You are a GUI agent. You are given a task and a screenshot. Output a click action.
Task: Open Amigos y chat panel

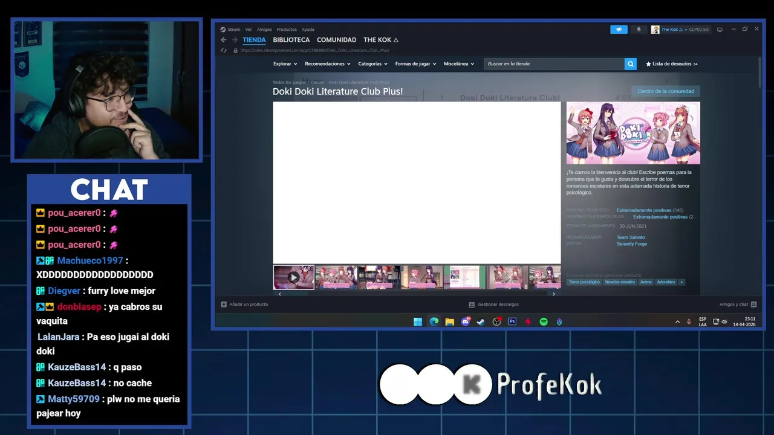tap(738, 304)
